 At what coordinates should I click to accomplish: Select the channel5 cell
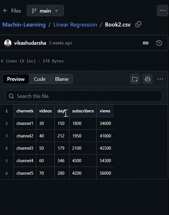click(x=25, y=173)
